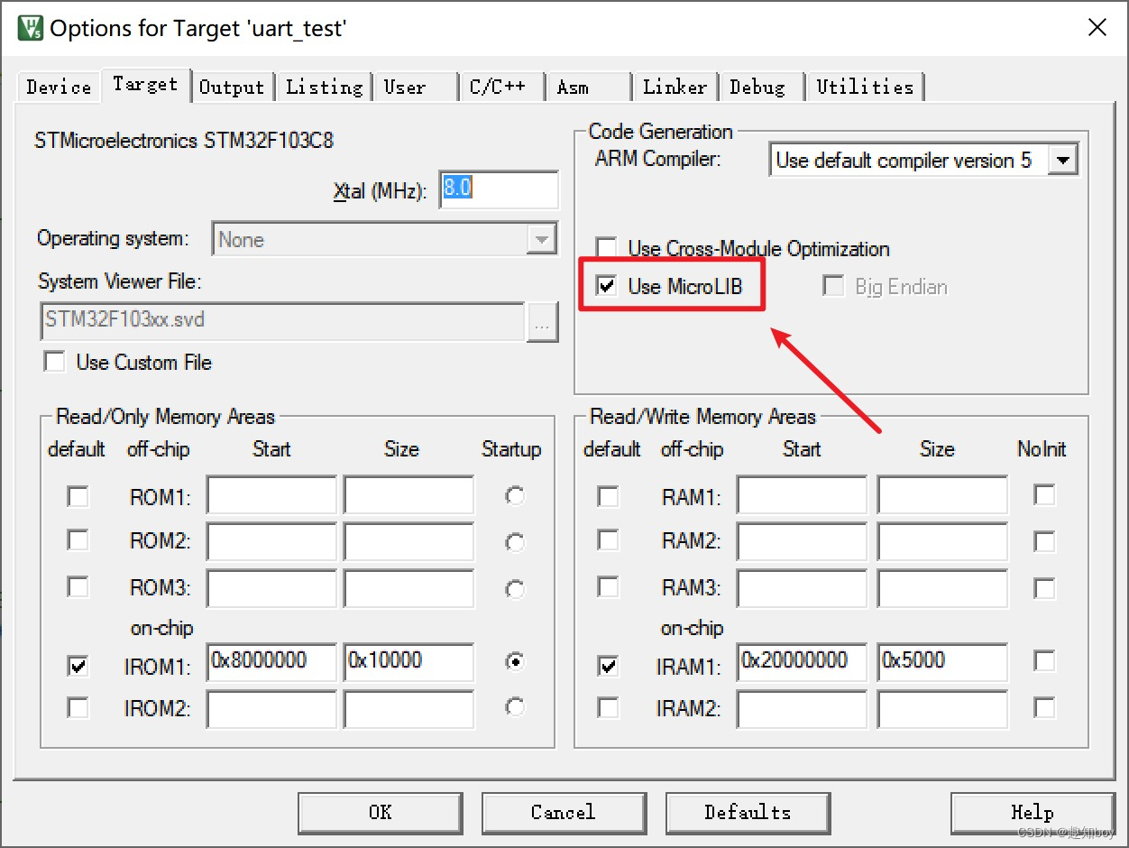Check the IRAM2 default checkbox
Viewport: 1129px width, 848px height.
click(x=609, y=707)
